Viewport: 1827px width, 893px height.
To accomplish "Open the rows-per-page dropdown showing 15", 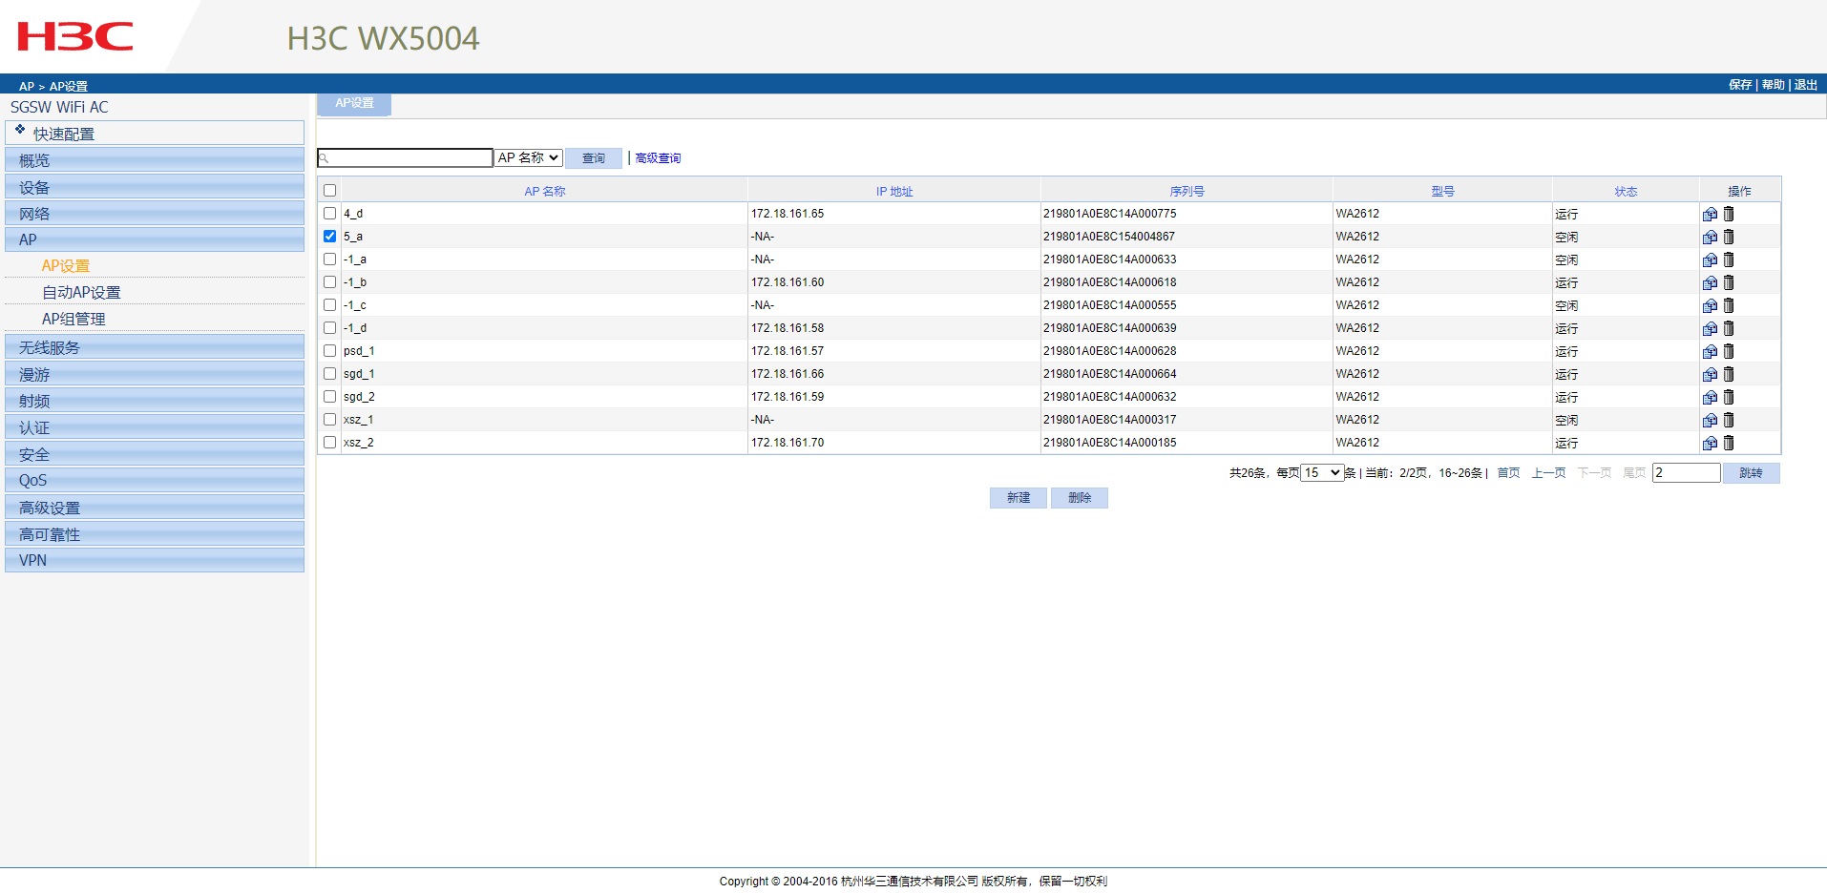I will [1322, 473].
